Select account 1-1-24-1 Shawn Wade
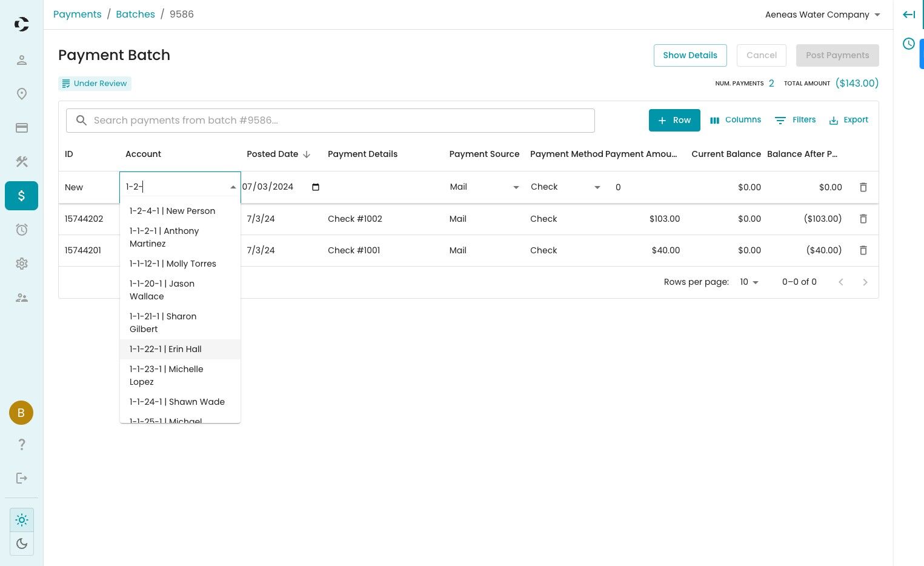 click(x=180, y=402)
